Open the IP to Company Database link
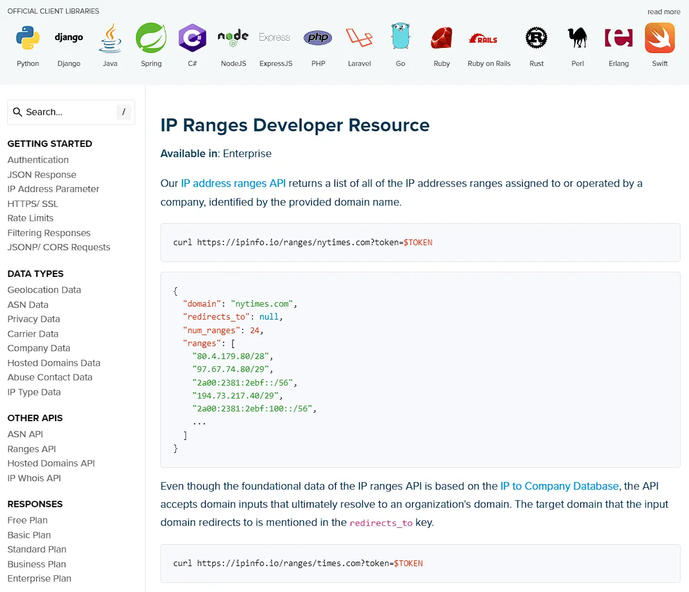Image resolution: width=689 pixels, height=592 pixels. point(560,486)
